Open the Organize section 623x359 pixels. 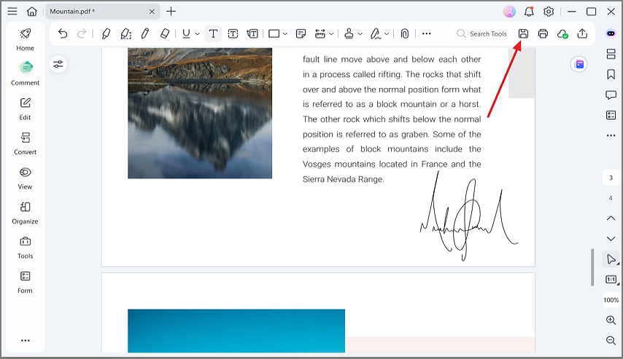pyautogui.click(x=25, y=213)
